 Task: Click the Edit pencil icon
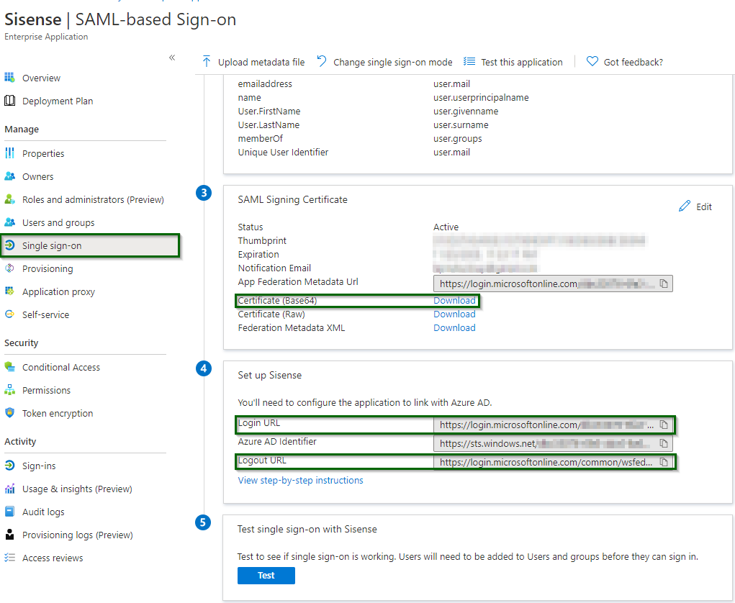point(685,206)
